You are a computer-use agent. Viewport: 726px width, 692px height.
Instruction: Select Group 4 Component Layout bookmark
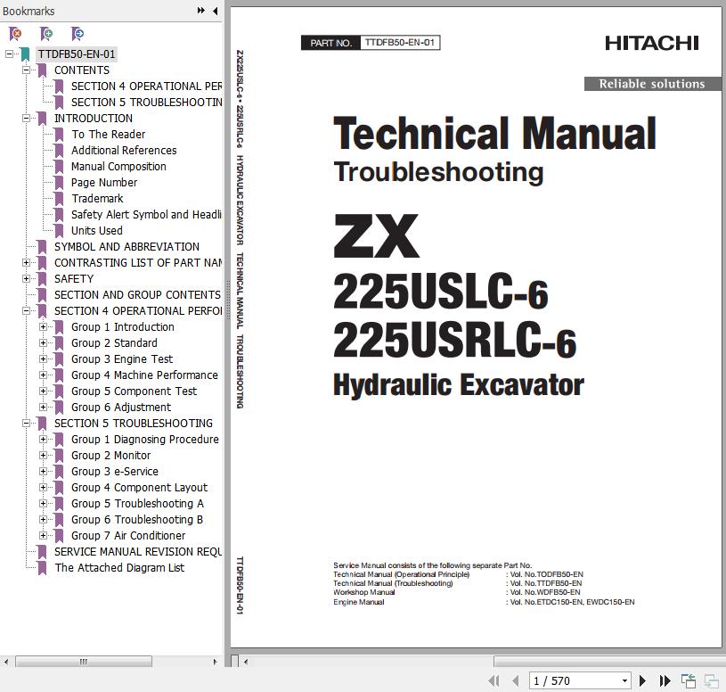click(x=139, y=488)
